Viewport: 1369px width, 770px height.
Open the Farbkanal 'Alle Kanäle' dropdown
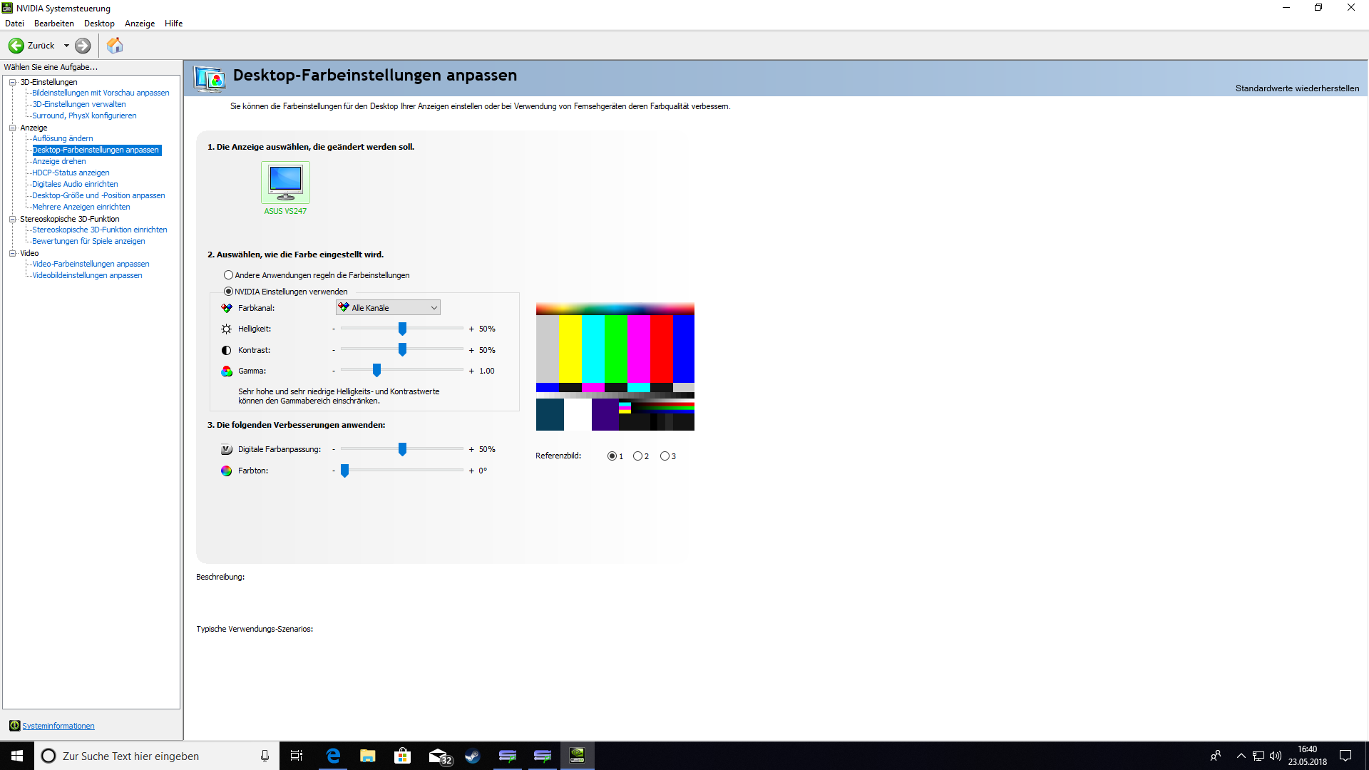pos(388,308)
